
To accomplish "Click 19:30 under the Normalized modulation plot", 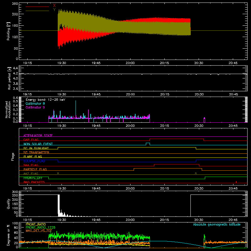I will (61, 126).
